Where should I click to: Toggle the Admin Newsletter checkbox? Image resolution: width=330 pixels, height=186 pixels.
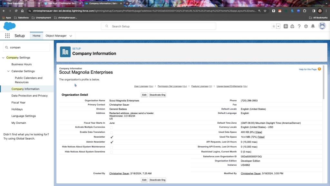[x=112, y=142]
